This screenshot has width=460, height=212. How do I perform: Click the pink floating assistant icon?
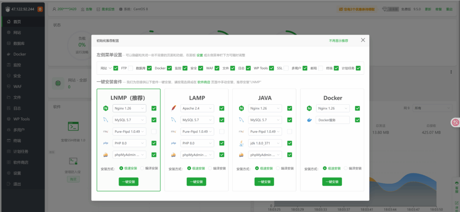(456, 123)
